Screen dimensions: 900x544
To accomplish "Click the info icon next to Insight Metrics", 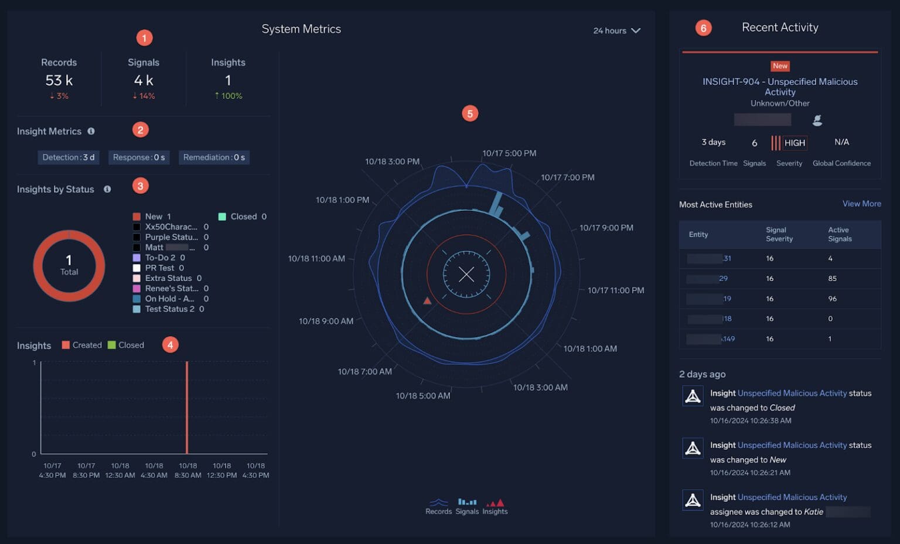I will click(91, 131).
